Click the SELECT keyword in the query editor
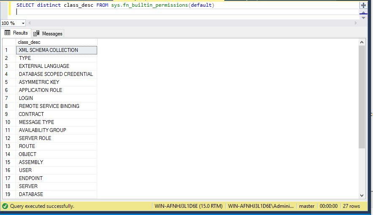Image resolution: width=373 pixels, height=215 pixels. pos(25,5)
